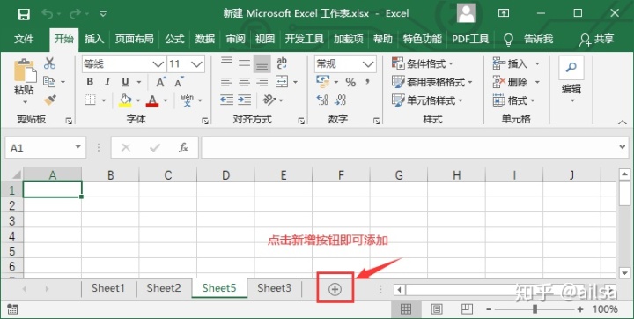Click the Percent Style icon
634x319 pixels.
tap(350, 82)
